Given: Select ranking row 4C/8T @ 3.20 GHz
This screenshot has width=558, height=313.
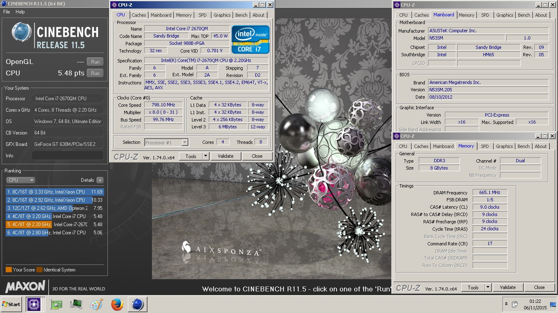Looking at the screenshot, I should (x=55, y=216).
